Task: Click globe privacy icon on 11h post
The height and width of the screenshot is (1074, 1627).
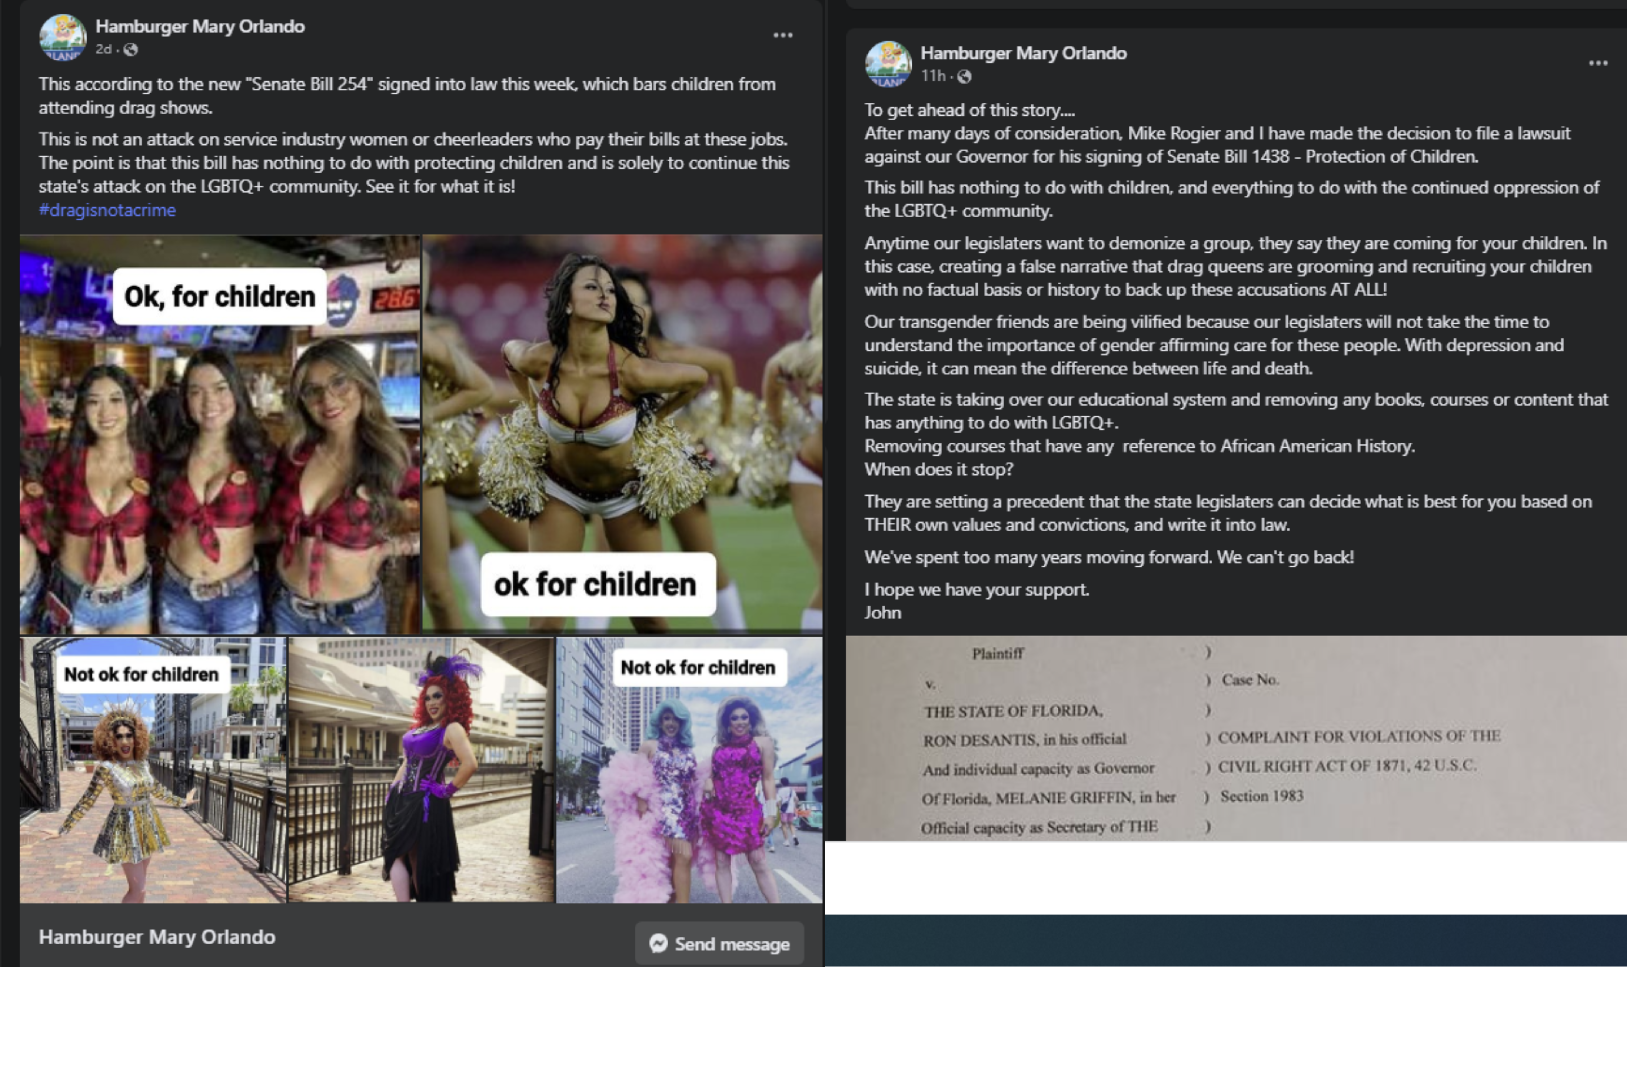Action: 965,76
